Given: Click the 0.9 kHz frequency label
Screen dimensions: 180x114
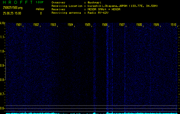Looking at the screenshot, I should [2, 66].
